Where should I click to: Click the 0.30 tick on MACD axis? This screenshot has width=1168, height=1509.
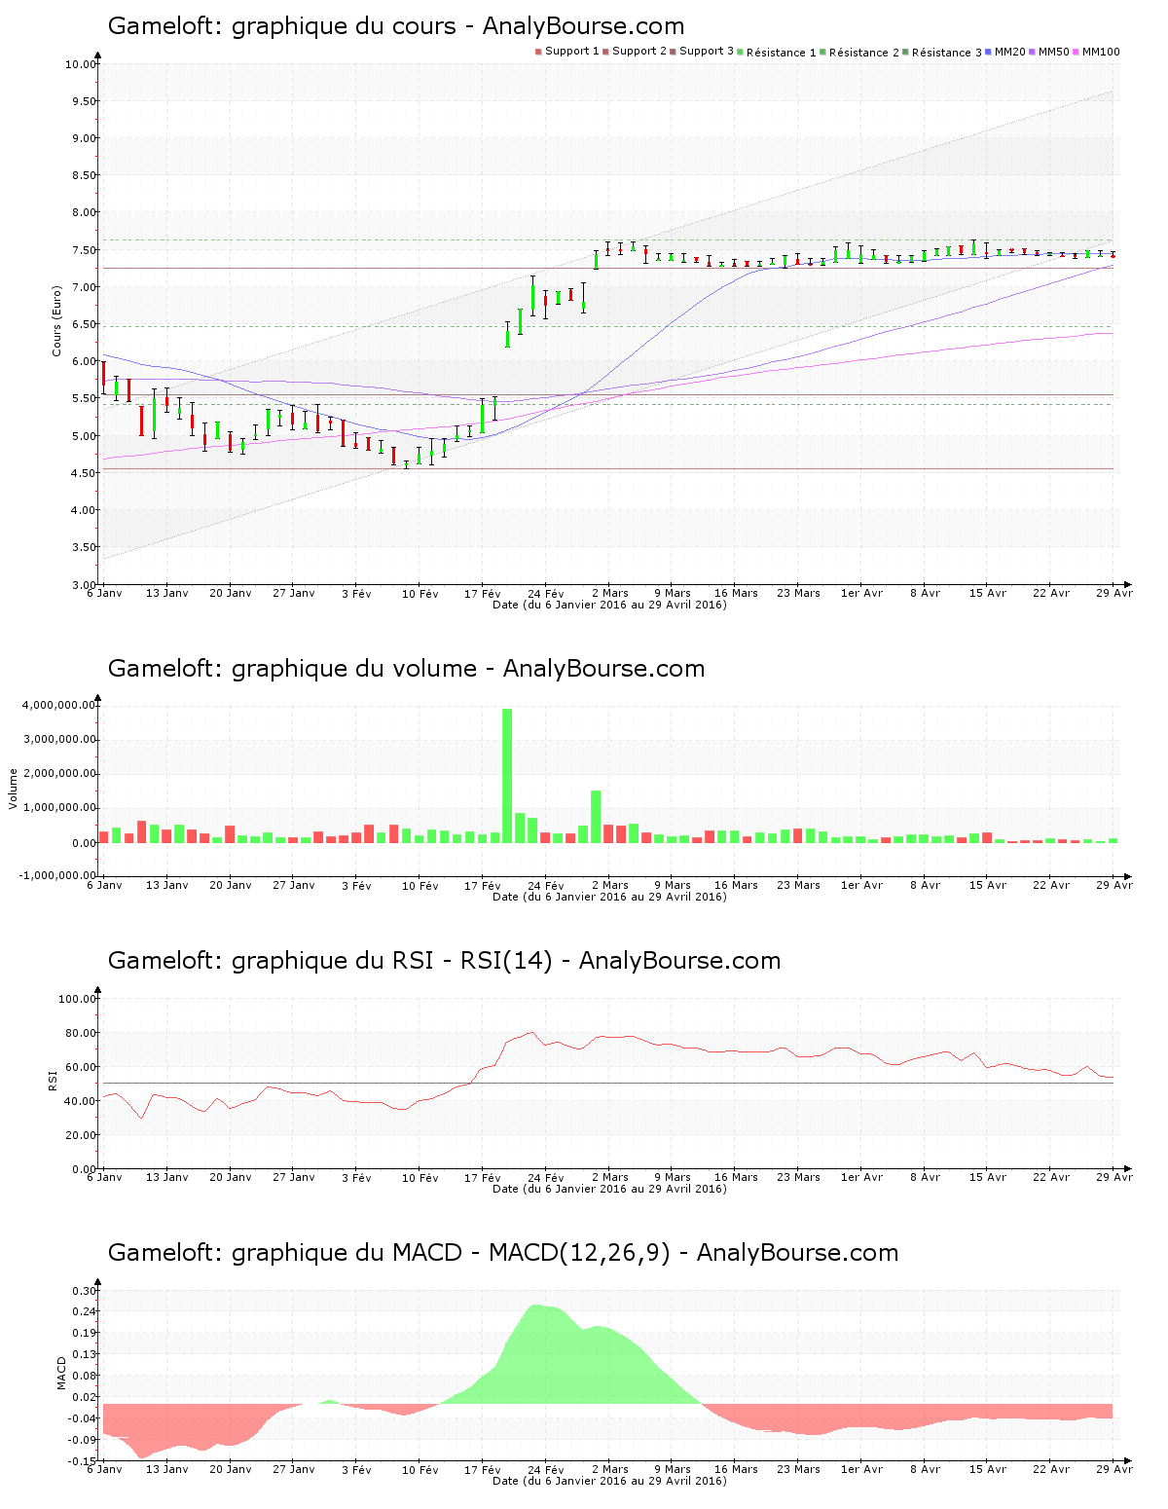(x=83, y=1291)
